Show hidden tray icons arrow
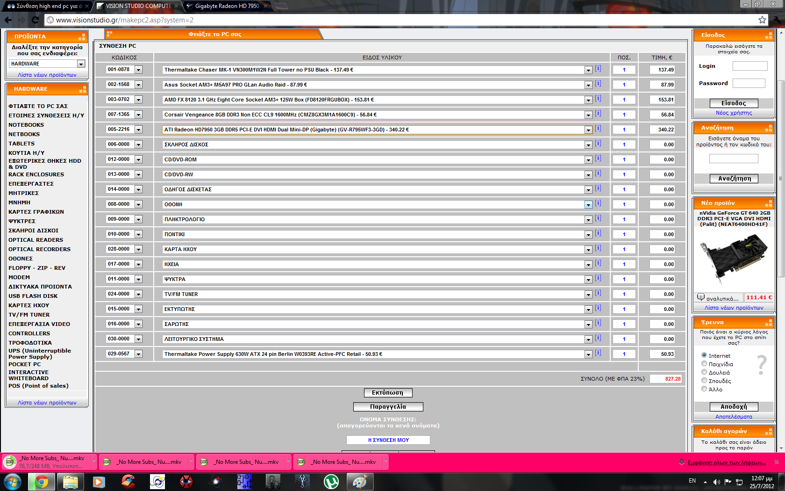The image size is (785, 491). 705,482
